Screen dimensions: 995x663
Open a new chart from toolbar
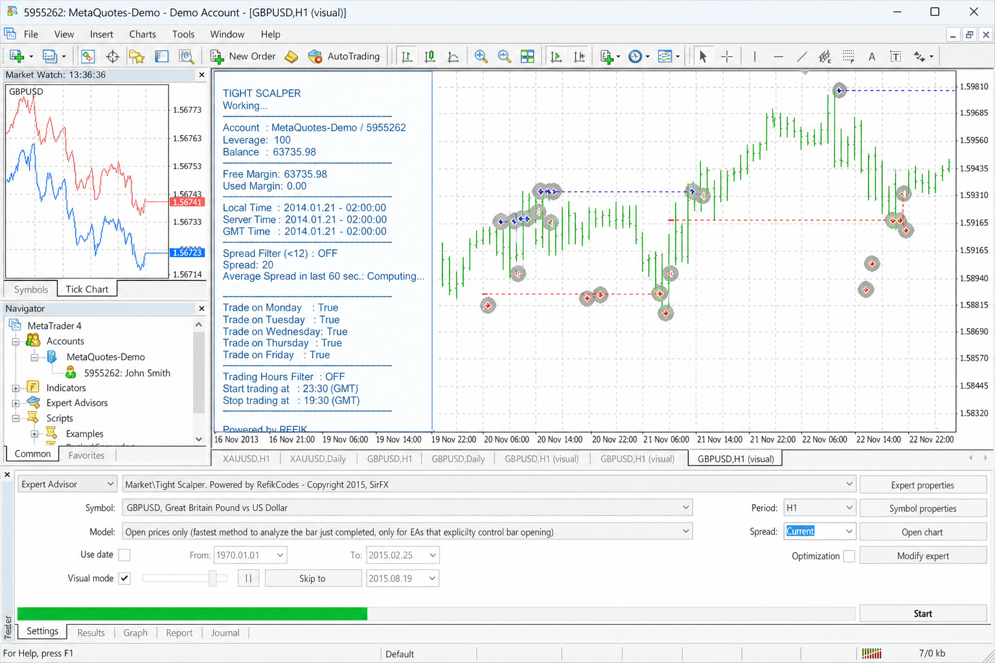click(x=17, y=56)
